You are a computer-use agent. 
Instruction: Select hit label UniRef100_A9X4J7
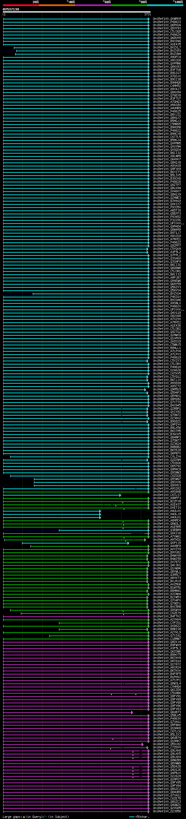167,89
